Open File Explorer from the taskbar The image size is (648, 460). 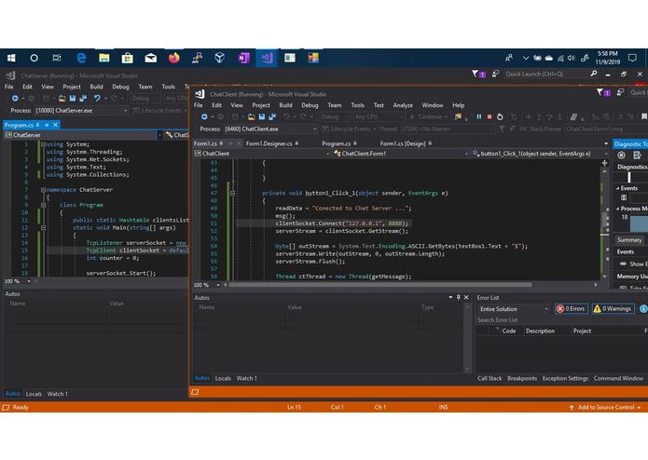click(x=104, y=58)
